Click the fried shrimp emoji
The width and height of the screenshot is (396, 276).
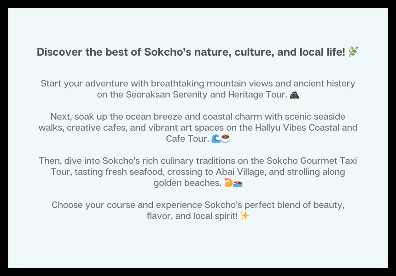(x=228, y=183)
